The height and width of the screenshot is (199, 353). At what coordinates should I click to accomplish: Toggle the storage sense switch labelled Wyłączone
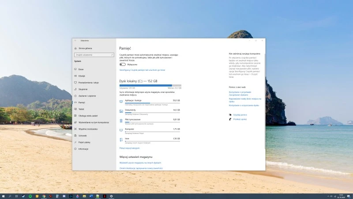coord(123,65)
